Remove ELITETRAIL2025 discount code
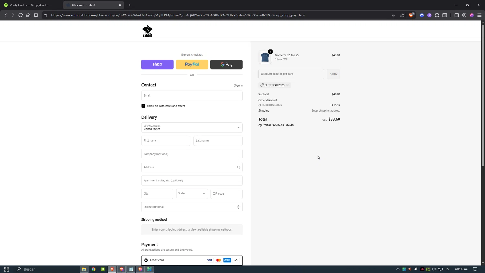This screenshot has height=273, width=485. pos(287,85)
